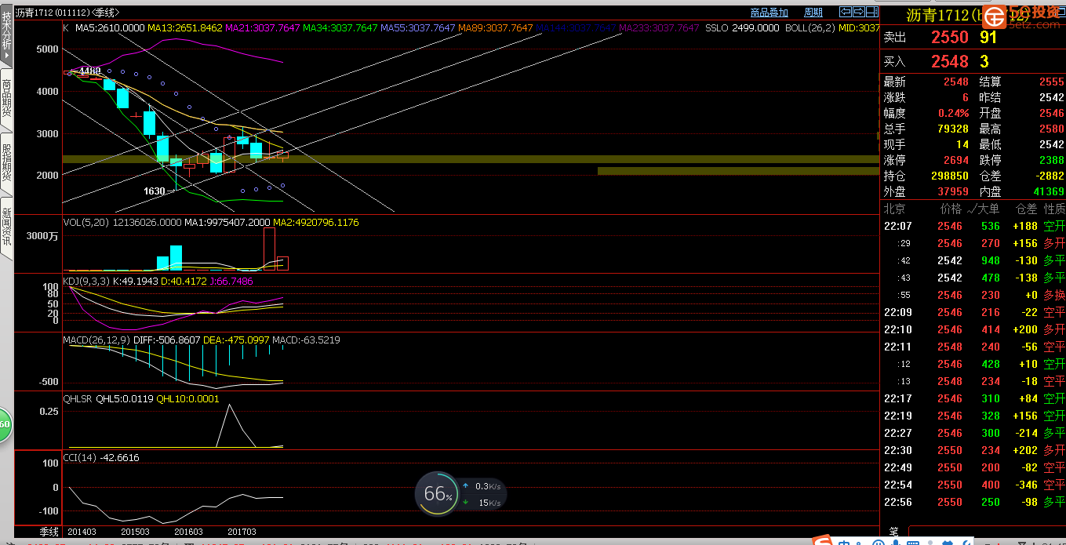This screenshot has width=1066, height=545.
Task: Select the MACD(26,12,9) indicator label
Action: pyautogui.click(x=96, y=340)
